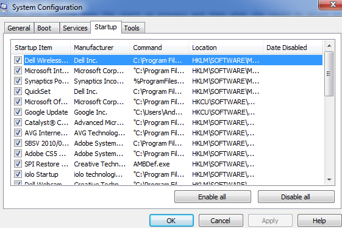Click the %ProgramFiles... command cell
342x228 pixels.
(159, 81)
